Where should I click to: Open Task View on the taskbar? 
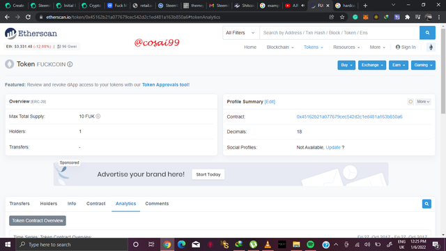[x=151, y=245]
